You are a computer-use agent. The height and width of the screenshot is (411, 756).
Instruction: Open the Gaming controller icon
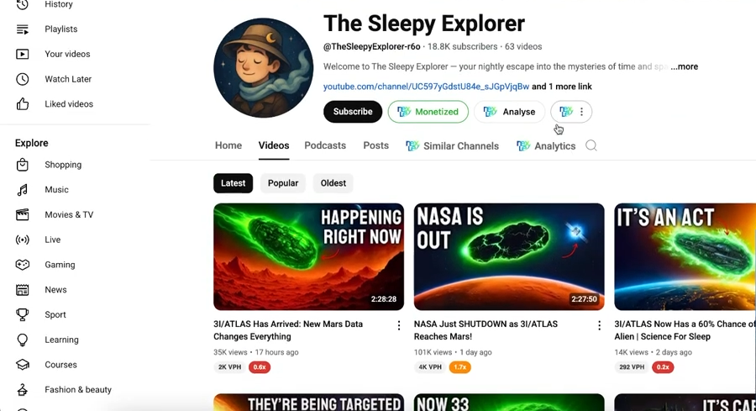22,265
